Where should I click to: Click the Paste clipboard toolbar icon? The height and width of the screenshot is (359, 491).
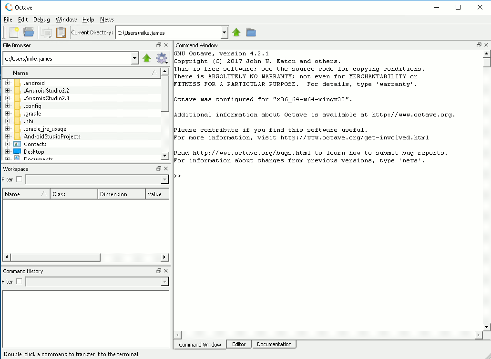(61, 32)
